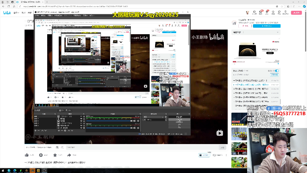Add a scene with OBS plus button
This screenshot has width=307, height=173.
coord(35,130)
